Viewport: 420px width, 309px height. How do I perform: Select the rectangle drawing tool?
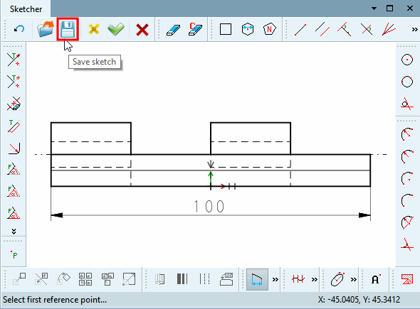click(x=226, y=29)
